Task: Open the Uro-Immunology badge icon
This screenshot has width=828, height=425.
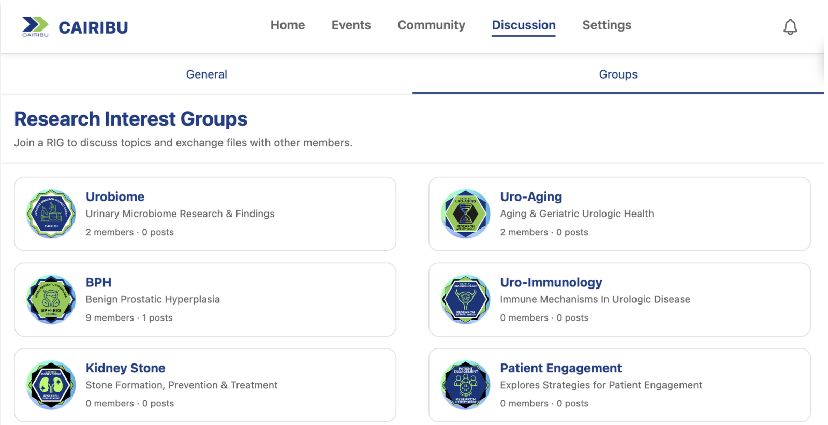Action: point(466,299)
